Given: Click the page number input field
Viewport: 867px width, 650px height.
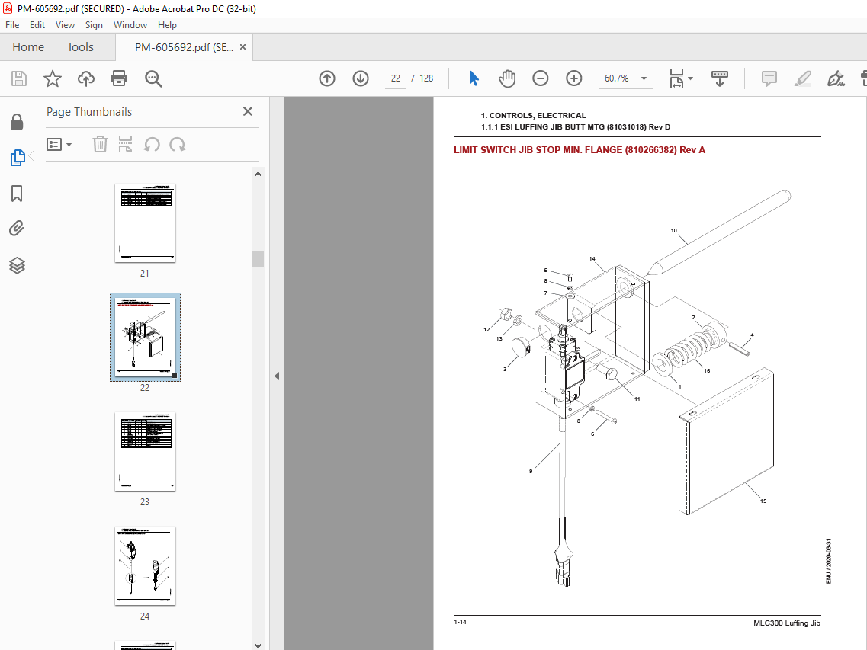Looking at the screenshot, I should [x=395, y=78].
